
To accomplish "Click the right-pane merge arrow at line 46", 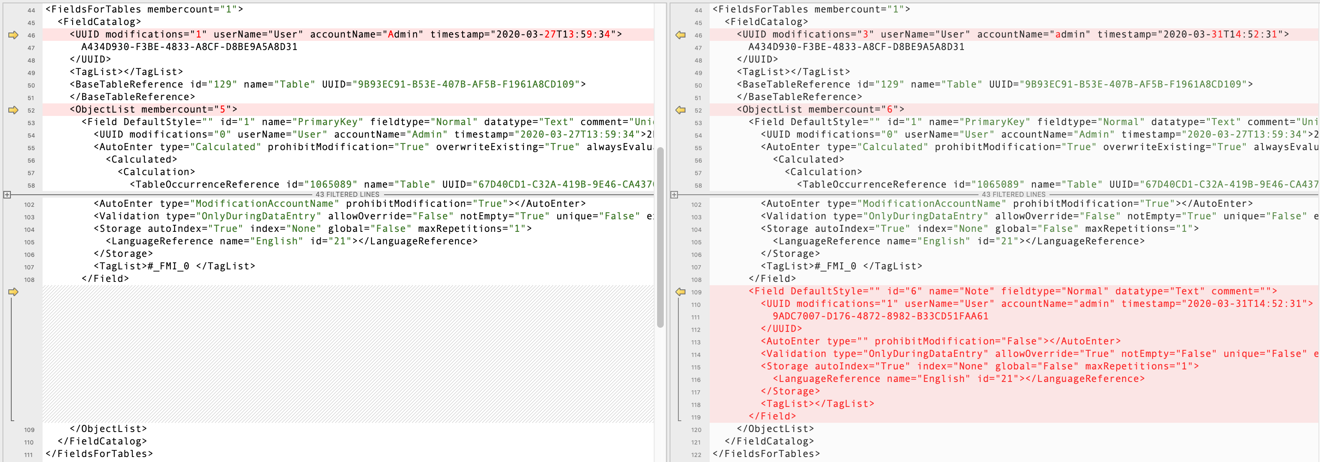I will click(680, 35).
